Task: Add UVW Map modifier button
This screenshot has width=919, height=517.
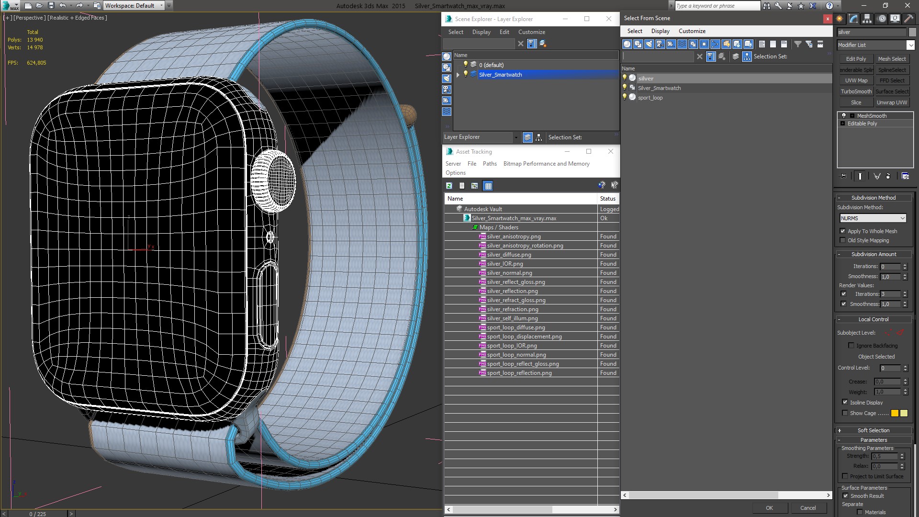Action: [856, 80]
